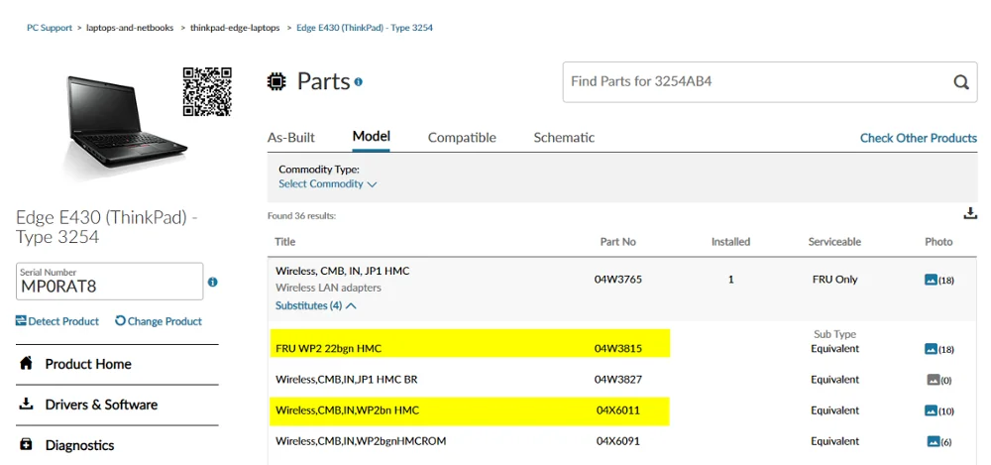Select Wireless, CMB, IN, JP1 HMC title
The height and width of the screenshot is (465, 991).
tap(343, 271)
